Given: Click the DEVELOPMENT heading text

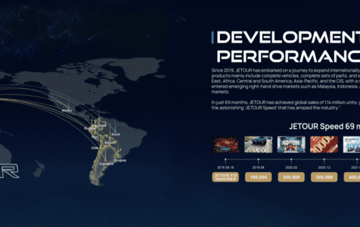Looking at the screenshot, I should tap(289, 37).
